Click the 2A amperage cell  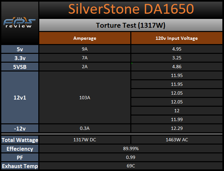click(x=85, y=67)
